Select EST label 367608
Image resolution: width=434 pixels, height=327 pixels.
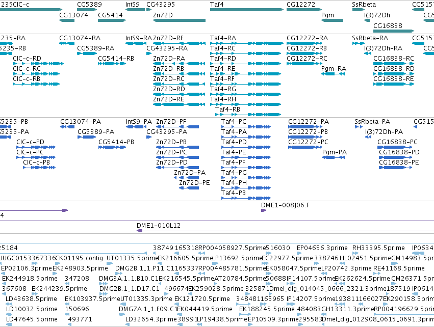click(14, 289)
